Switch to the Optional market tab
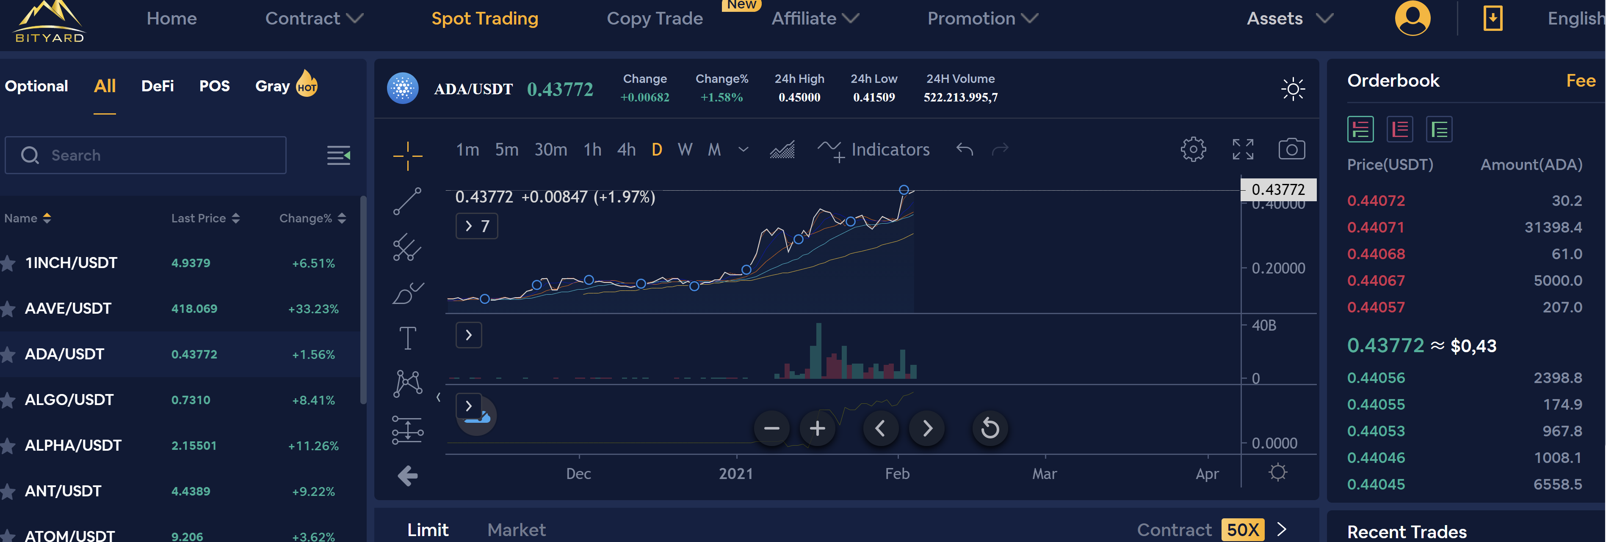Viewport: 1606px width, 542px height. [x=36, y=86]
